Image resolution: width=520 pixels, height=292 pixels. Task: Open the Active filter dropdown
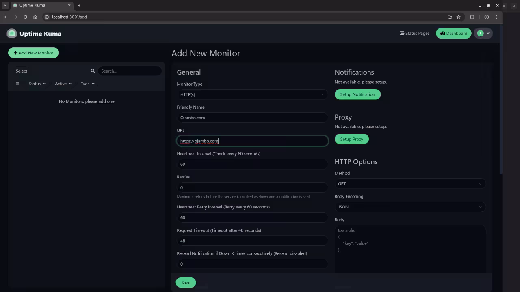click(63, 84)
